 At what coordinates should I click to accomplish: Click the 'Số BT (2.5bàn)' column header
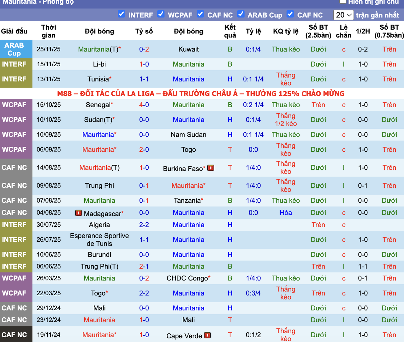pyautogui.click(x=318, y=31)
